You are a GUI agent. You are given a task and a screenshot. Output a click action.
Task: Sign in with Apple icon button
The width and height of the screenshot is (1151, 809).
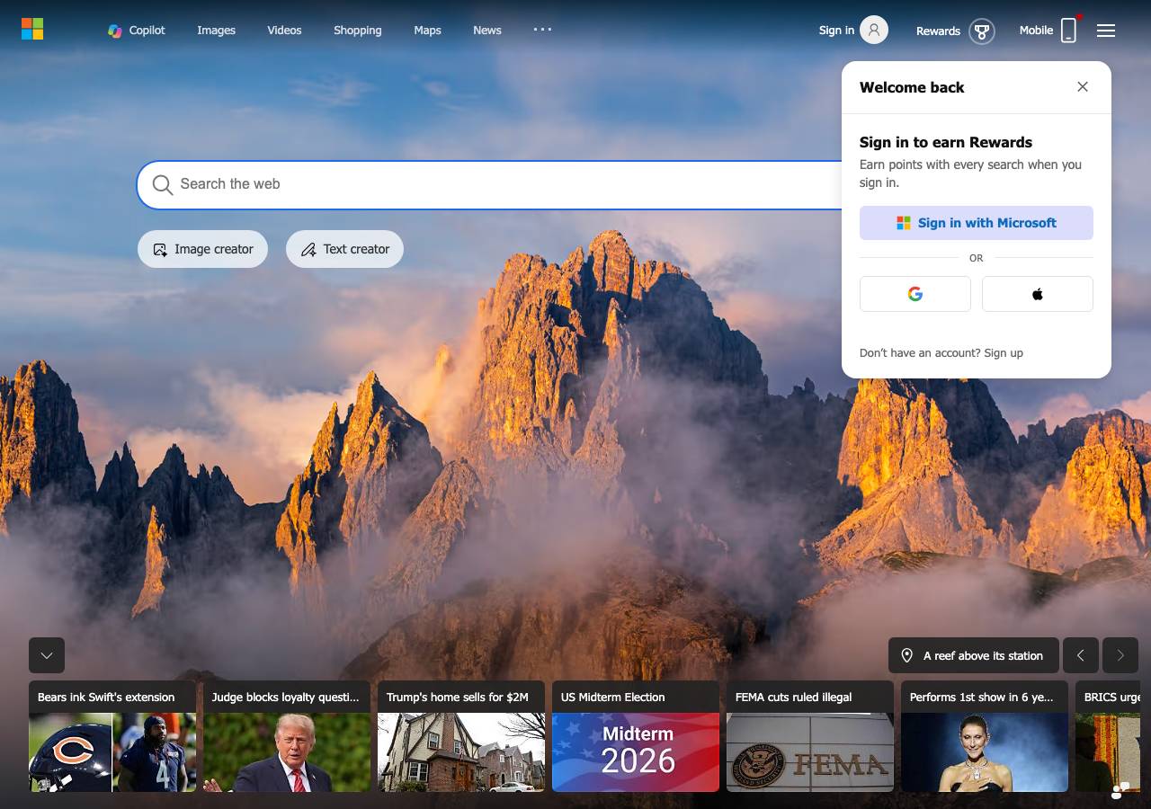coord(1038,294)
